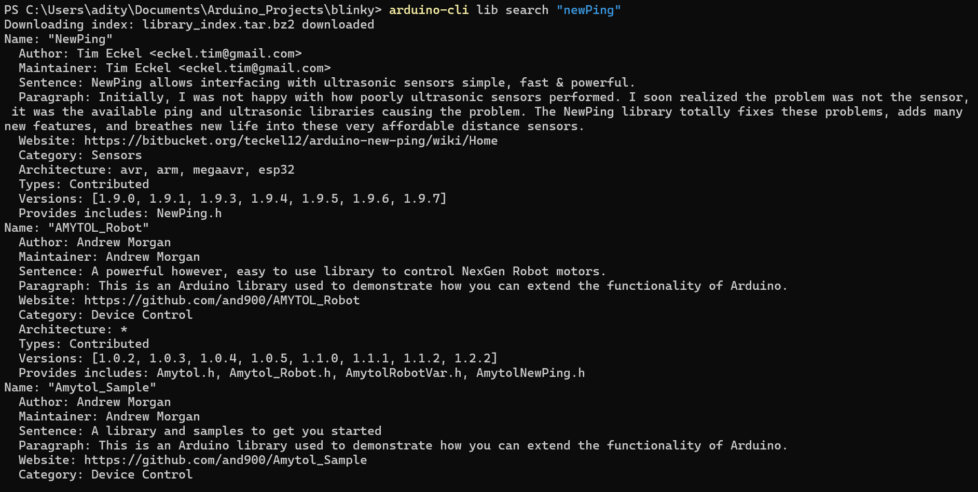Click the Name "Amytol_Sample" result heading
The height and width of the screenshot is (492, 978).
click(x=80, y=388)
